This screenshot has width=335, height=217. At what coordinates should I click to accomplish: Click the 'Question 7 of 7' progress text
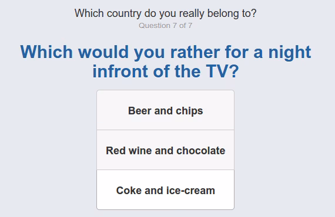coord(165,26)
